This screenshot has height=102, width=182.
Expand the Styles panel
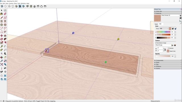pyautogui.click(x=168, y=62)
